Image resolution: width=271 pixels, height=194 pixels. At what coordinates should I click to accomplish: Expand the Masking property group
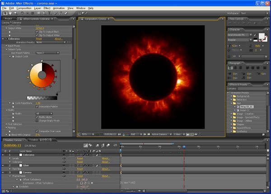coord(6,128)
